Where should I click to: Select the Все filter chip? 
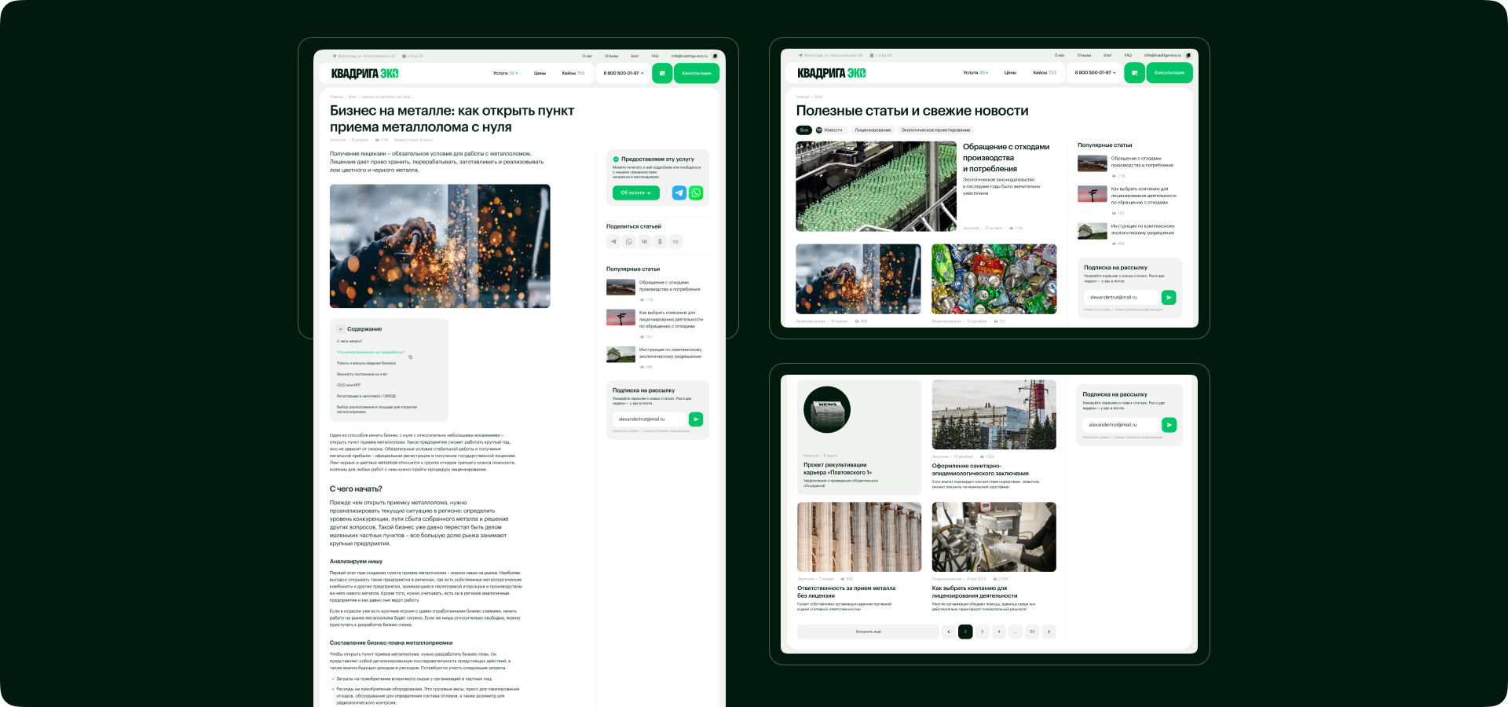click(x=803, y=130)
